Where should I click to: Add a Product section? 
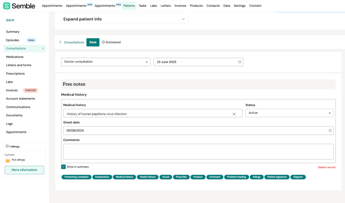(198, 177)
